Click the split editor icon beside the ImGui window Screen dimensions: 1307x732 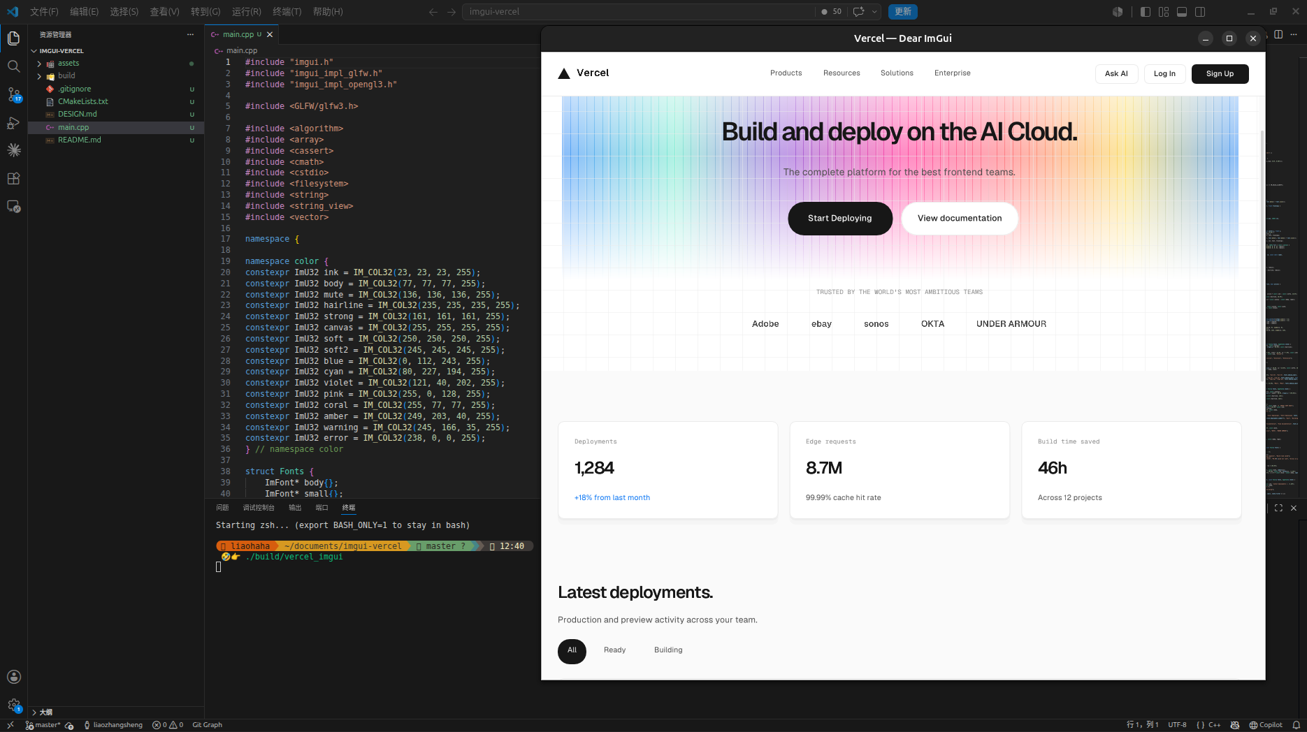pos(1278,34)
